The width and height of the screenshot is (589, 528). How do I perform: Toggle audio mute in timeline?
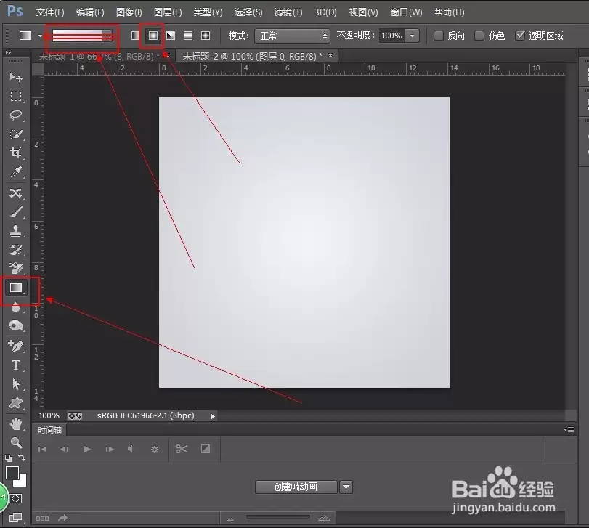click(130, 449)
